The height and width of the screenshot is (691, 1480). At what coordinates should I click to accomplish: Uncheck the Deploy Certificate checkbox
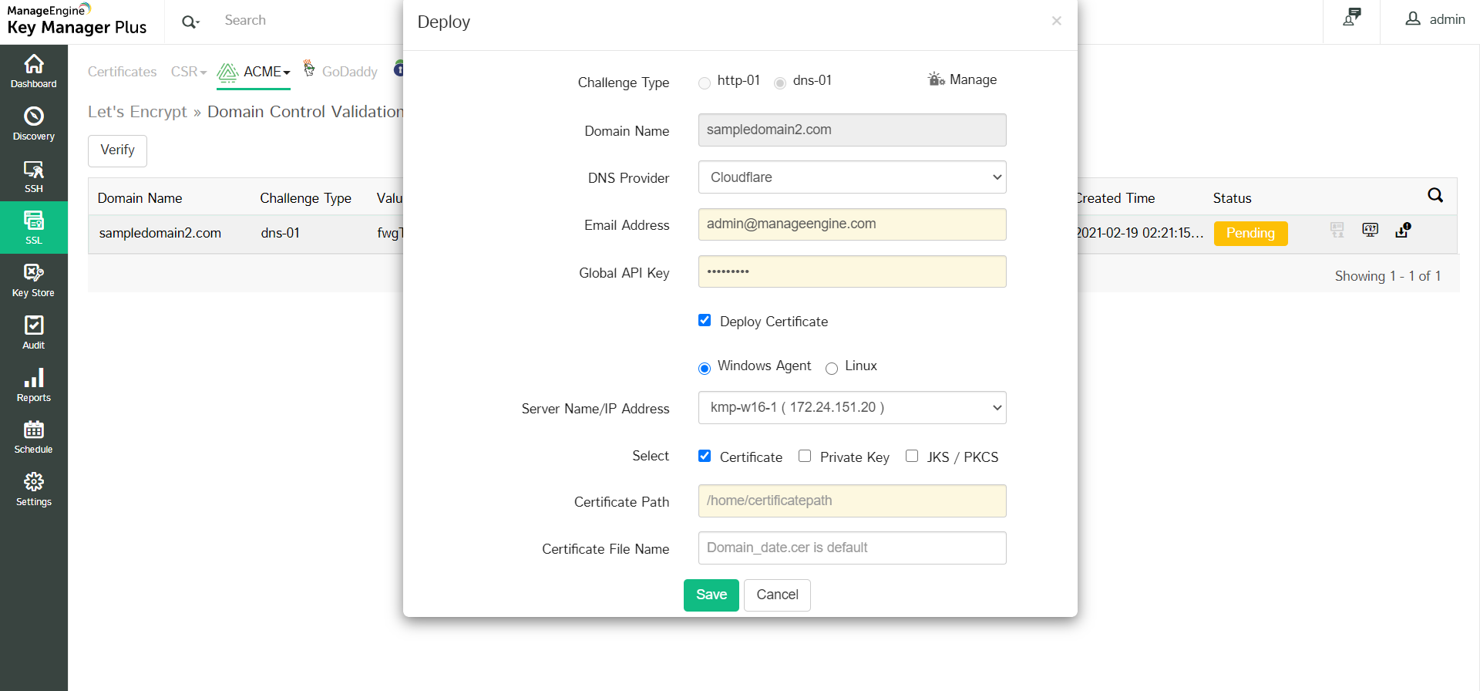[x=705, y=320]
